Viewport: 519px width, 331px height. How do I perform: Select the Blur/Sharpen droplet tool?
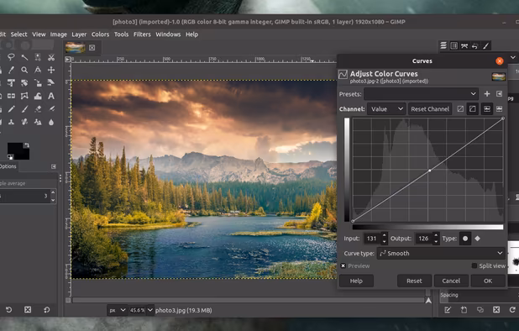[51, 122]
